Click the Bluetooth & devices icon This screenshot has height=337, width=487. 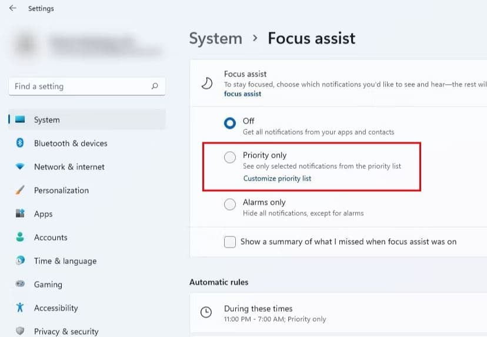pyautogui.click(x=20, y=143)
